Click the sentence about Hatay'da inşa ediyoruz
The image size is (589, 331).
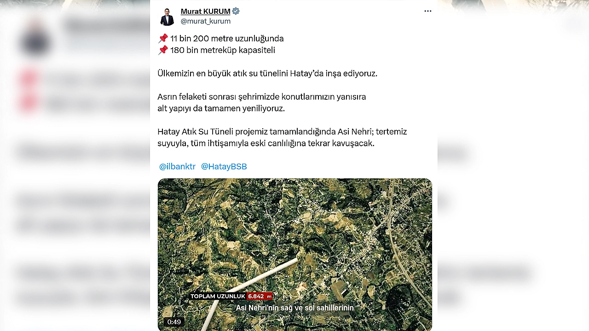[x=267, y=74]
